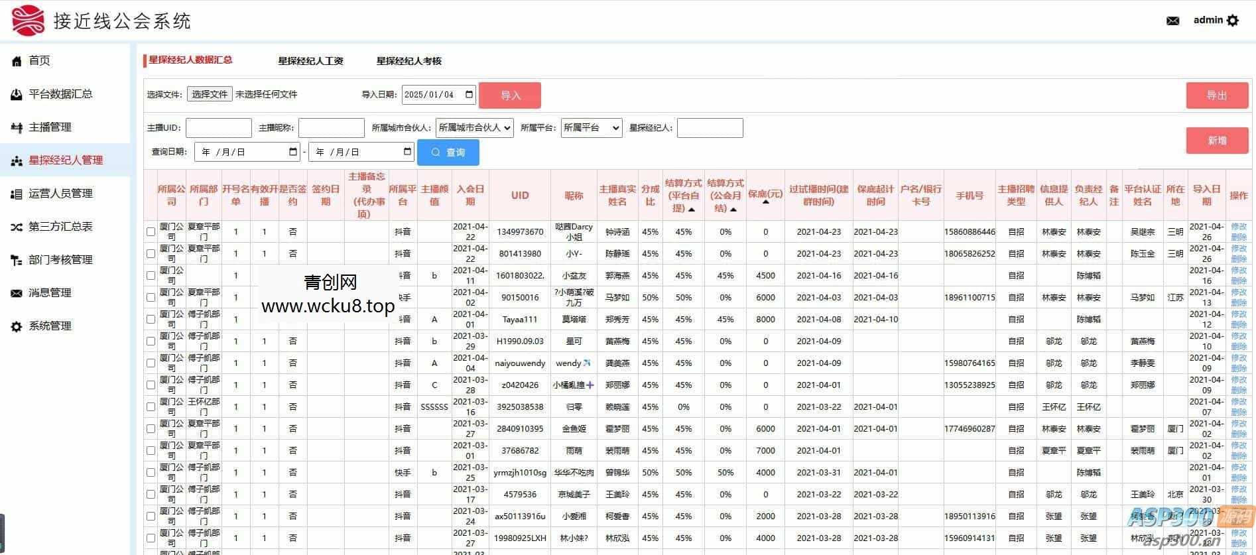Open the mail envelope icon in header
Screen dimensions: 1256x555
(x=1172, y=21)
